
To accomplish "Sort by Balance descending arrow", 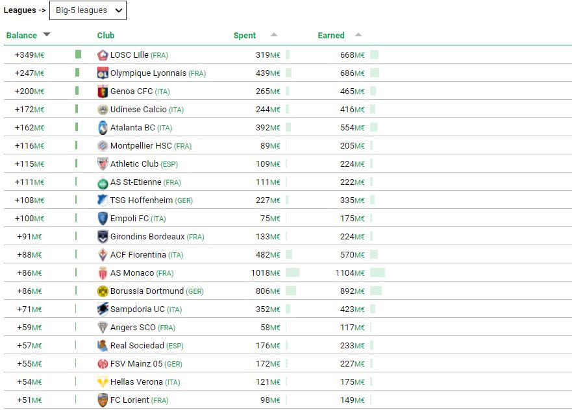I will point(47,35).
